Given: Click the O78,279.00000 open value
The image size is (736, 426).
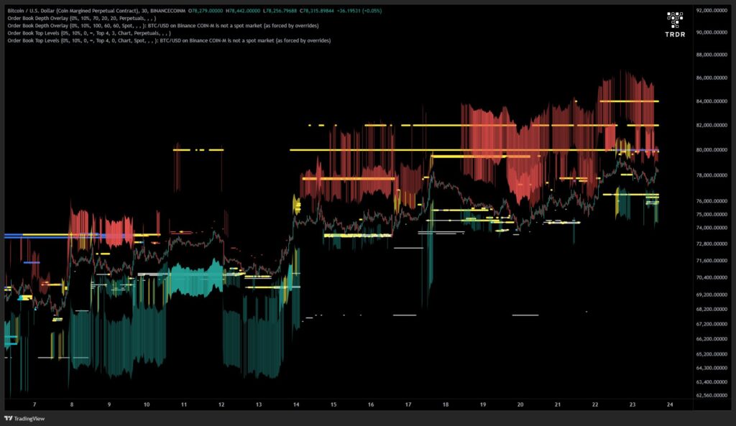Looking at the screenshot, I should tap(205, 11).
